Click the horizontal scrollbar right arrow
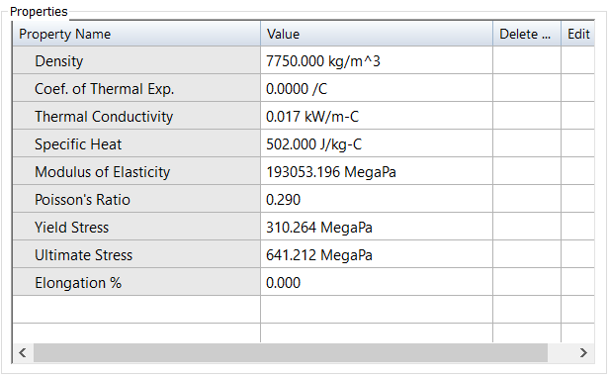The width and height of the screenshot is (609, 377). pyautogui.click(x=583, y=352)
